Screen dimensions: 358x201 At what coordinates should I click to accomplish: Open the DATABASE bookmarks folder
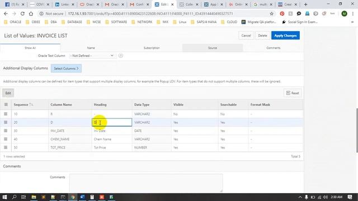click(72, 22)
